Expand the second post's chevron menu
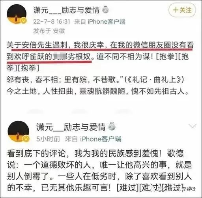The width and height of the screenshot is (202, 198). tap(192, 126)
